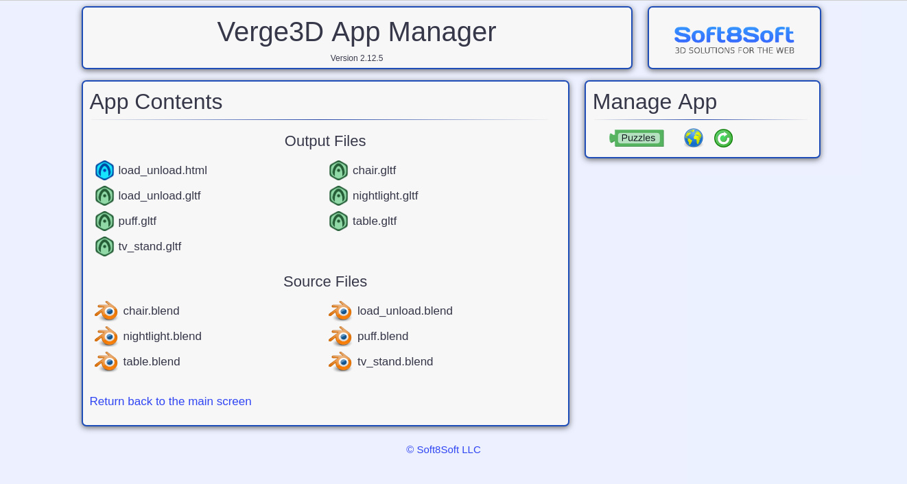Click the Blender icon beside tv_stand.blend
The height and width of the screenshot is (484, 907).
click(x=340, y=361)
